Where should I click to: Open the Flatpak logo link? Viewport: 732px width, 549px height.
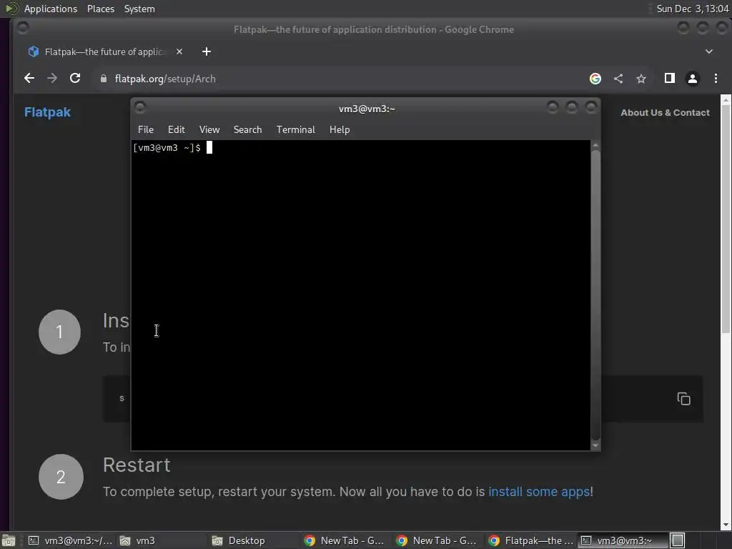tap(47, 112)
